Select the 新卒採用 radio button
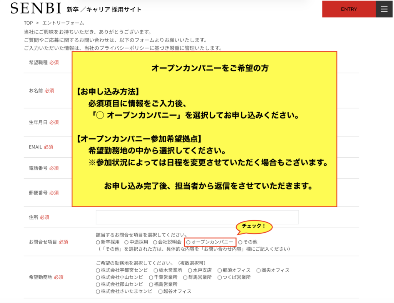This screenshot has width=394, height=303. pos(98,242)
